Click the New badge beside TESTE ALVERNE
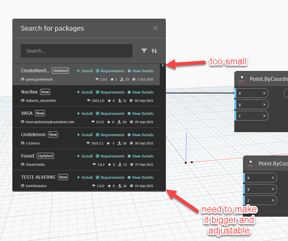The width and height of the screenshot is (288, 241). coord(63,177)
